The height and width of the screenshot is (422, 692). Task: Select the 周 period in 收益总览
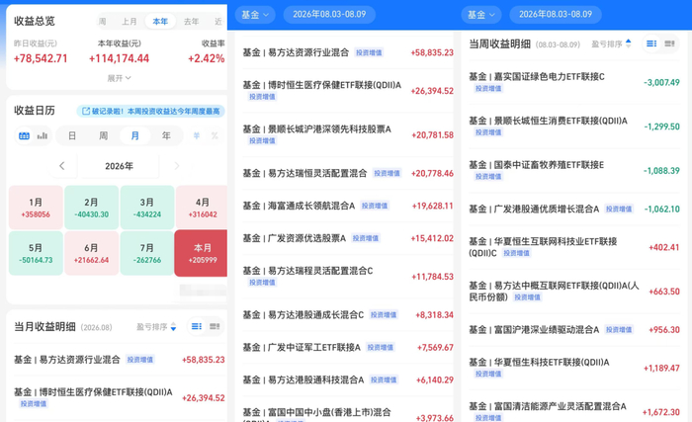pos(103,21)
